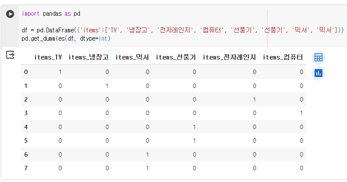Screen dimensions: 347x182
Task: Click the 1 value in row 4 items_선풍기
Action: [194, 127]
